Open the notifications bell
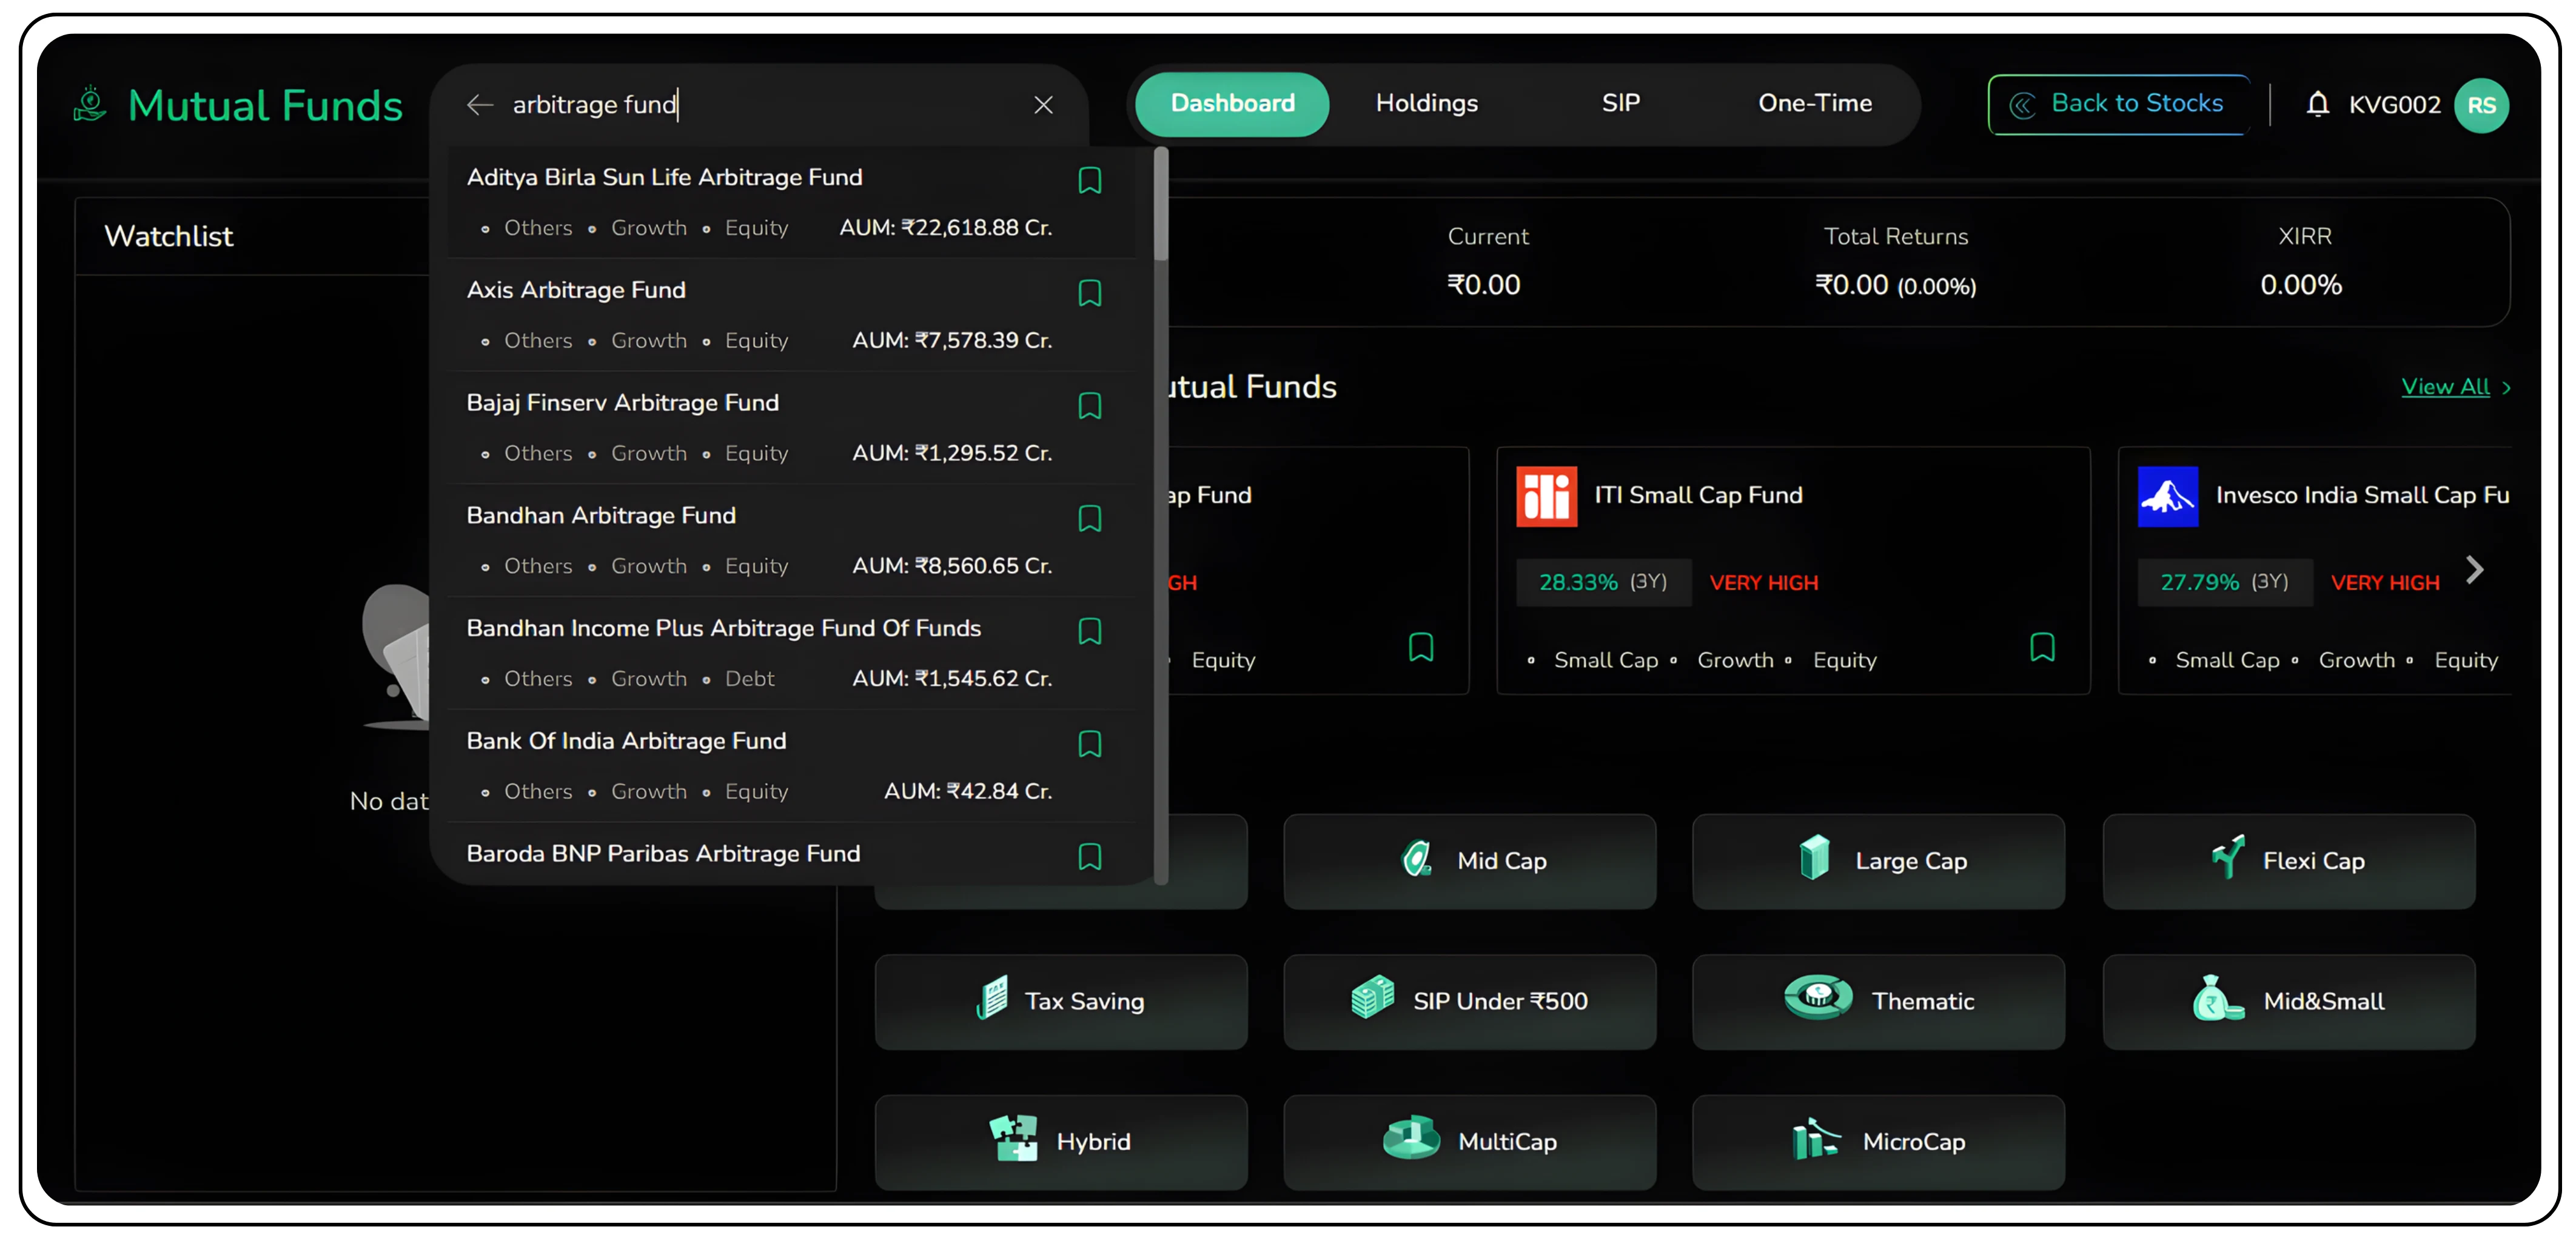 coord(2317,104)
